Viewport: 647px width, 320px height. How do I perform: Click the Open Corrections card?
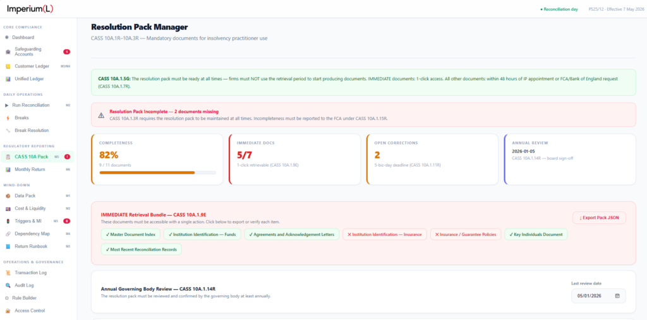pos(432,159)
